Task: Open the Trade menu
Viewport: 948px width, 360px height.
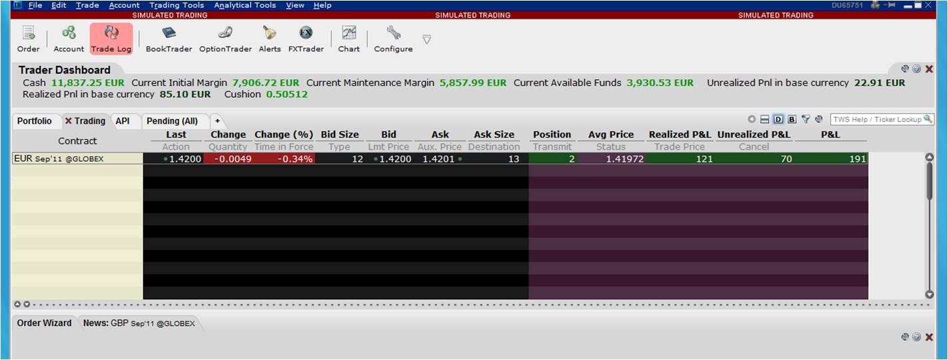Action: click(x=87, y=5)
